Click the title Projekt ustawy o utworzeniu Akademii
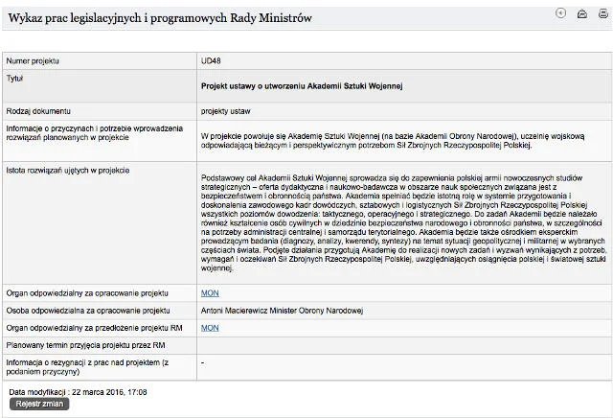The width and height of the screenshot is (613, 418). coord(302,86)
